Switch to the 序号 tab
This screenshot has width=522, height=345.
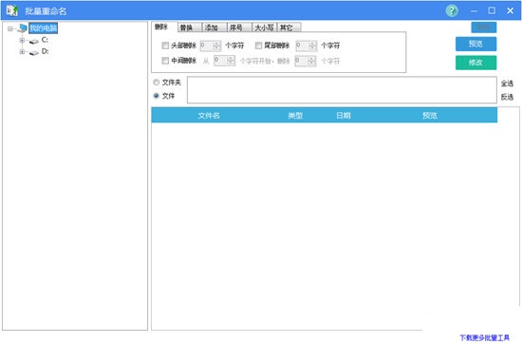pyautogui.click(x=239, y=27)
